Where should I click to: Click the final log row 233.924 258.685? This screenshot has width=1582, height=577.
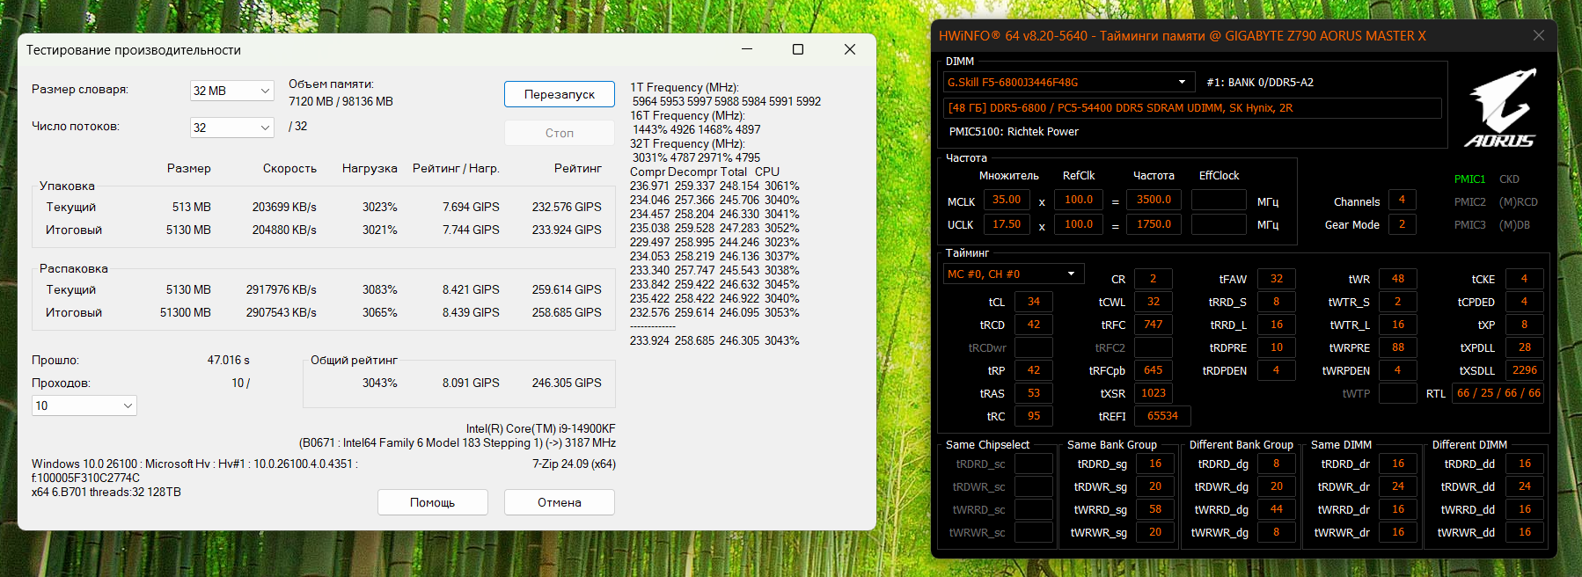tap(714, 340)
